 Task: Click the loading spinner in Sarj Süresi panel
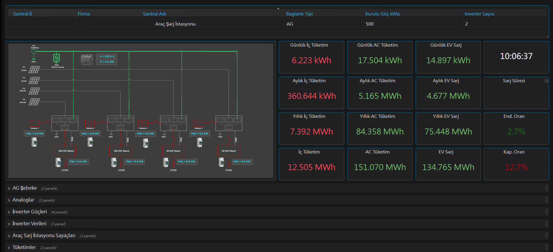[546, 81]
